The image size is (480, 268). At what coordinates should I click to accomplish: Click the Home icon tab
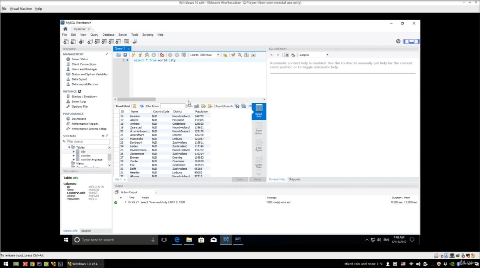(65, 29)
